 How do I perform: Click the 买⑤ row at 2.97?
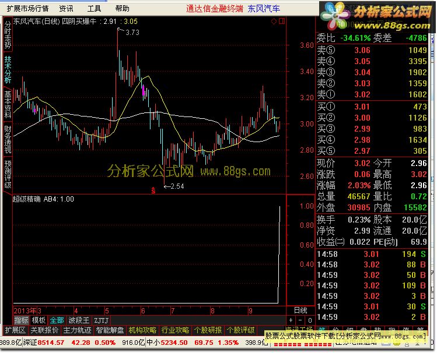coord(372,151)
